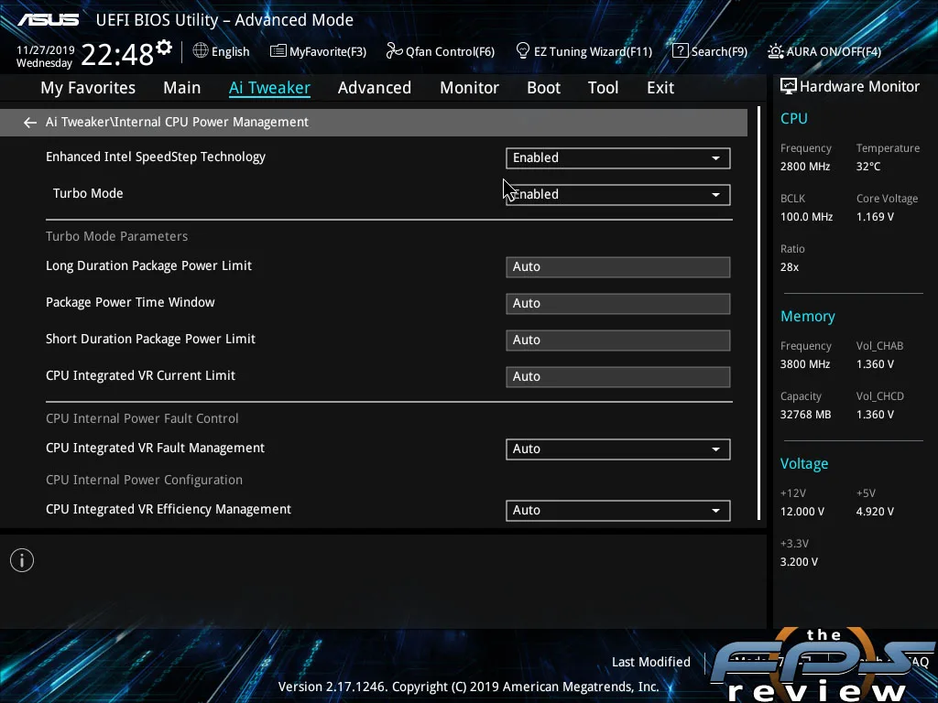Click the Voltage section heading in Hardware Monitor
Image resolution: width=938 pixels, height=703 pixels.
click(x=804, y=463)
